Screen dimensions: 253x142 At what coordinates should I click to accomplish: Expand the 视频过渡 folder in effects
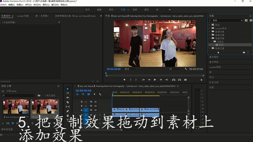pos(210,48)
